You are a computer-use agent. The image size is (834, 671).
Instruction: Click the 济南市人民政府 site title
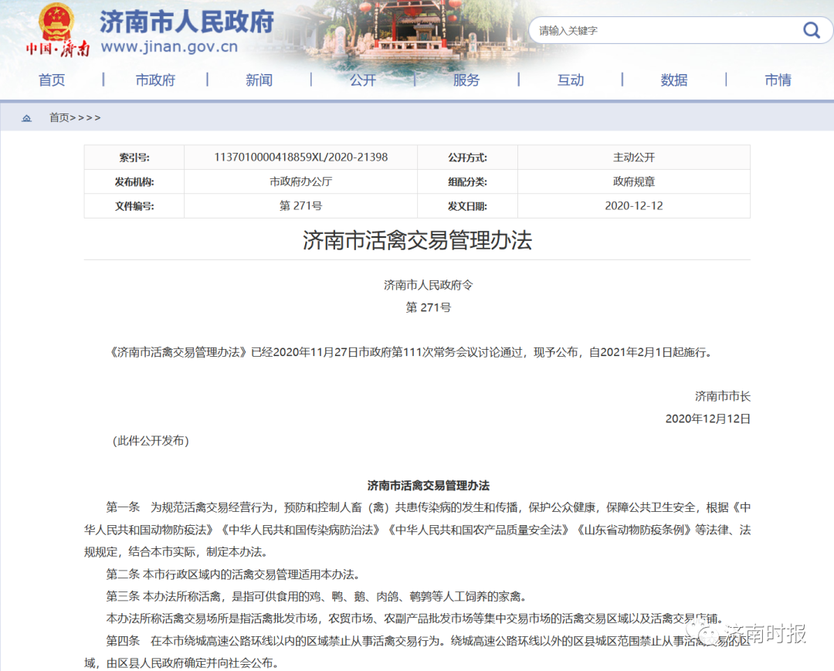[187, 22]
